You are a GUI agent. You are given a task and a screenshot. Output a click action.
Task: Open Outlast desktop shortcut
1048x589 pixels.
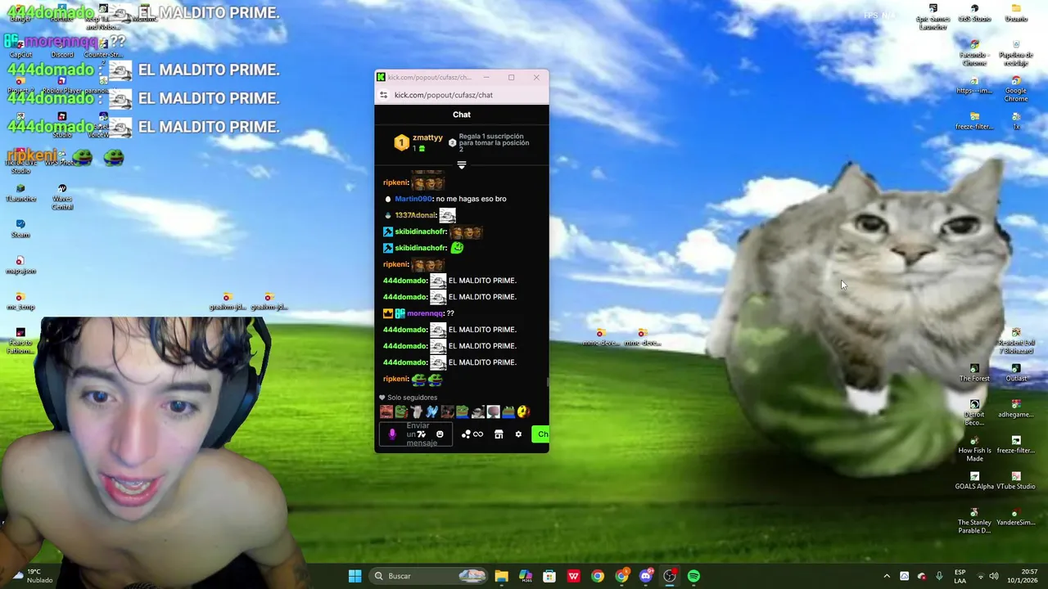(1016, 373)
